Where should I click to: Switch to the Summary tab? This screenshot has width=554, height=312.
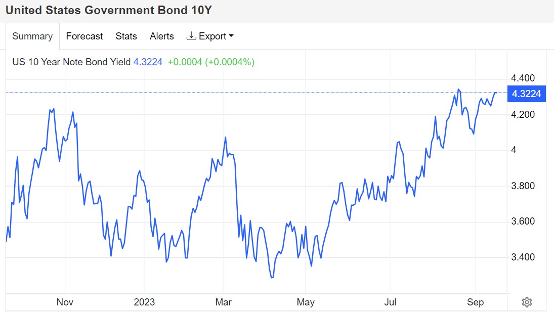pos(32,36)
